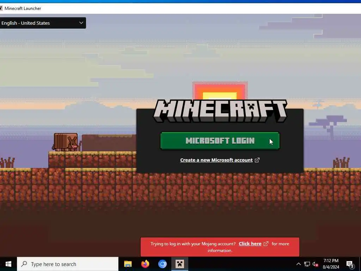This screenshot has width=361, height=271.
Task: Launch the blue Chromium browser taskbar icon
Action: 162,264
